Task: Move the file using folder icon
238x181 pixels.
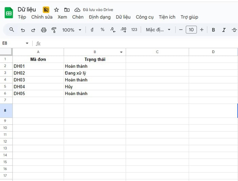Action: coord(67,10)
